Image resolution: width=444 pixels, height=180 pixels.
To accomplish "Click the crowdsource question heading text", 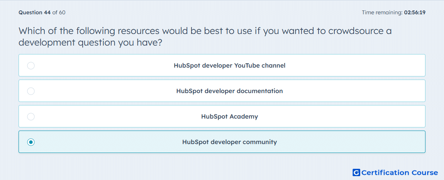I will [x=205, y=37].
